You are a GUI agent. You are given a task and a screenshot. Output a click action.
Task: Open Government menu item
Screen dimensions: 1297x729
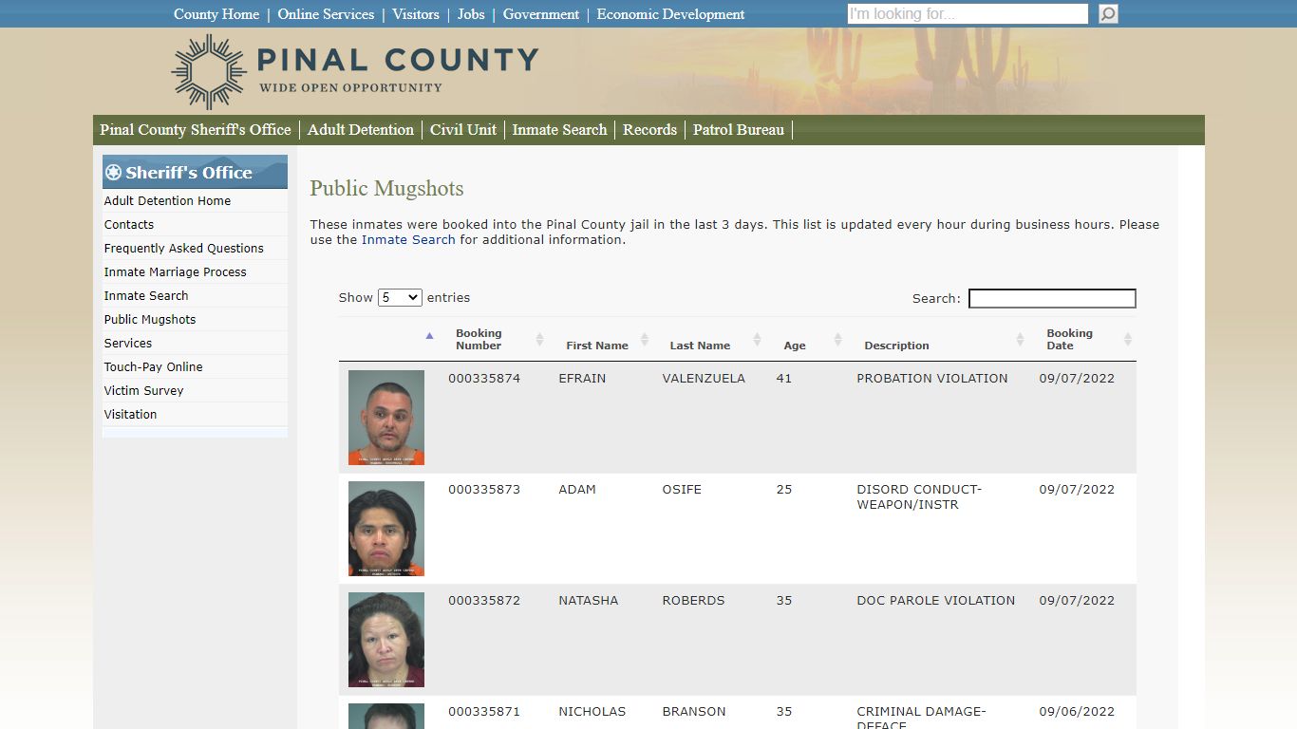point(541,14)
